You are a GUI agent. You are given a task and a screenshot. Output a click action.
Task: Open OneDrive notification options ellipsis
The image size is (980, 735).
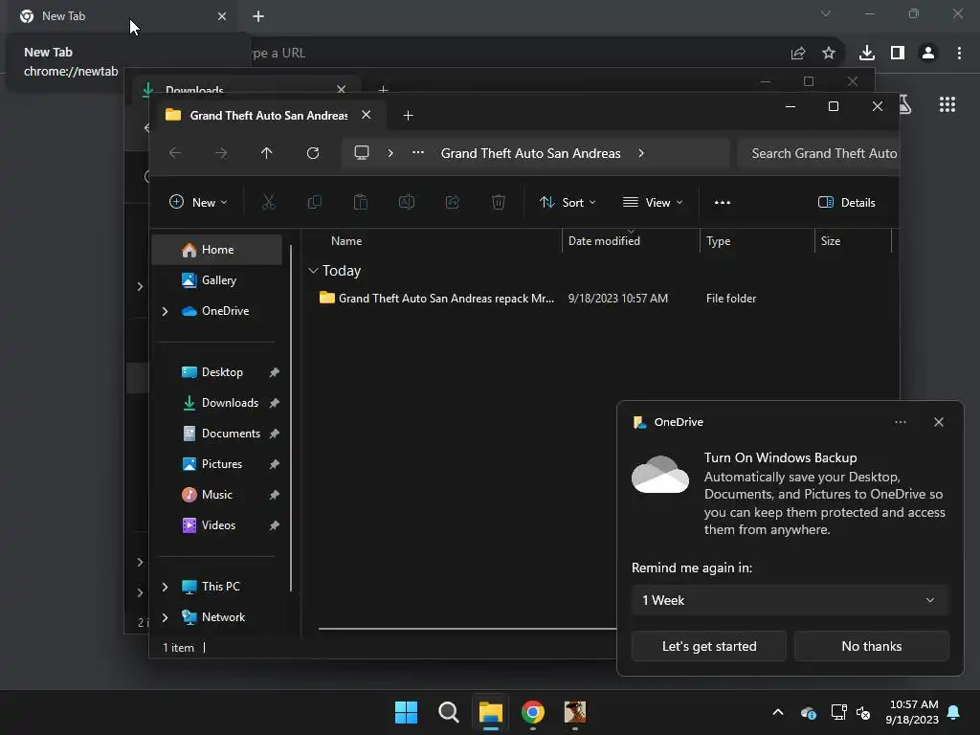(900, 422)
